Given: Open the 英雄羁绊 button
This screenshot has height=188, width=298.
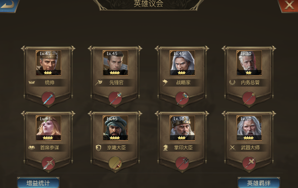Looking at the screenshot, I should pyautogui.click(x=259, y=183).
